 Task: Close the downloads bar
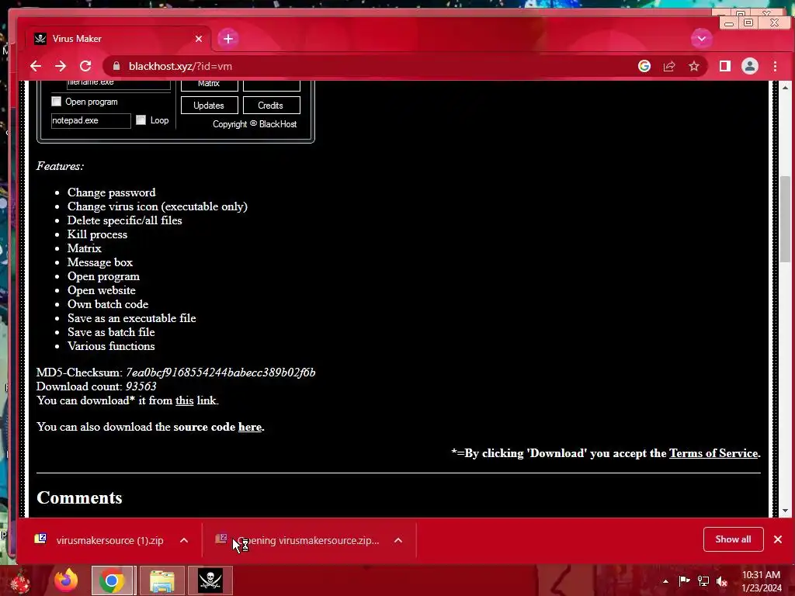778,539
